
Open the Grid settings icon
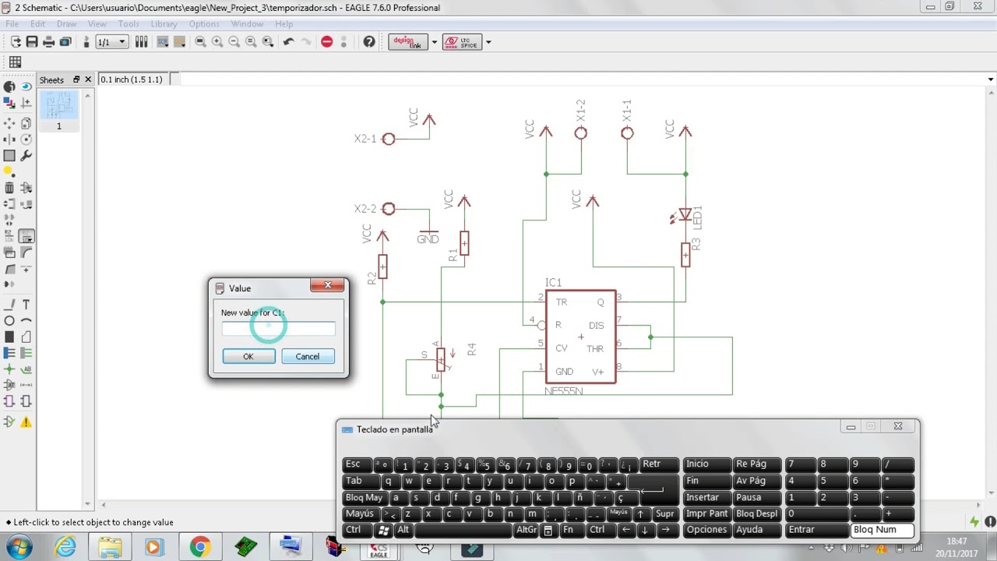point(15,62)
